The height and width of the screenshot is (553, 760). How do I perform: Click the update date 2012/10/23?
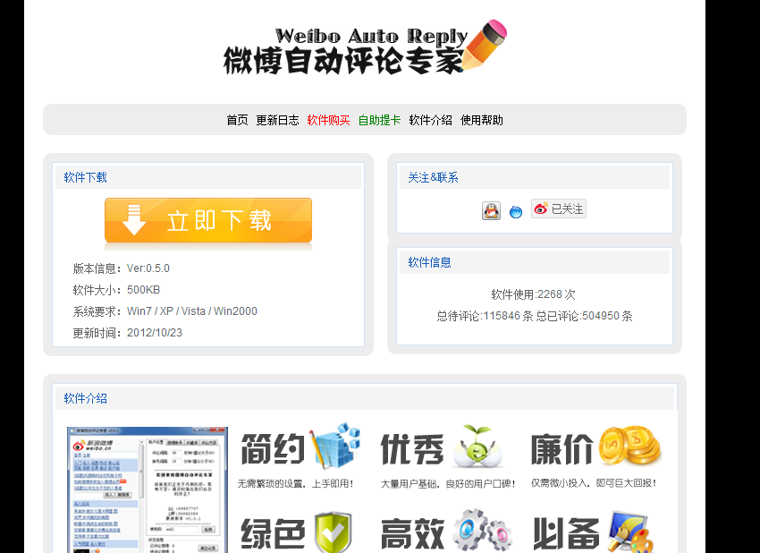tap(155, 332)
